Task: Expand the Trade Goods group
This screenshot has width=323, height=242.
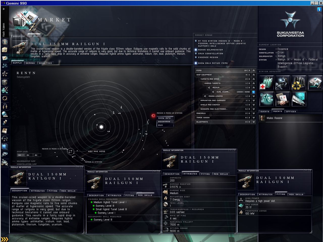Action: point(254,118)
